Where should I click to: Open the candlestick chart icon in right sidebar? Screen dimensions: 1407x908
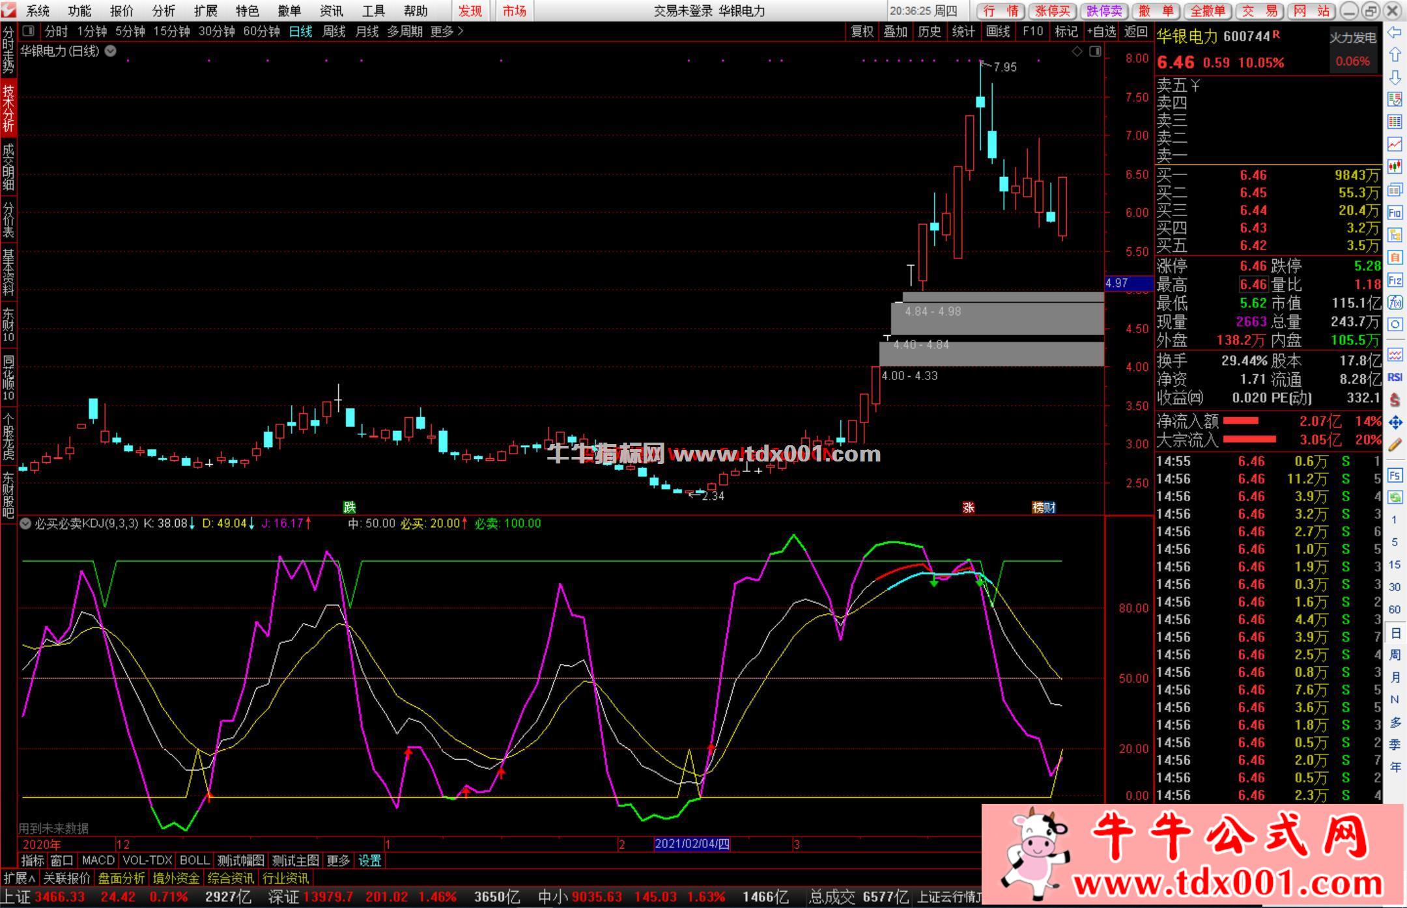point(1395,167)
